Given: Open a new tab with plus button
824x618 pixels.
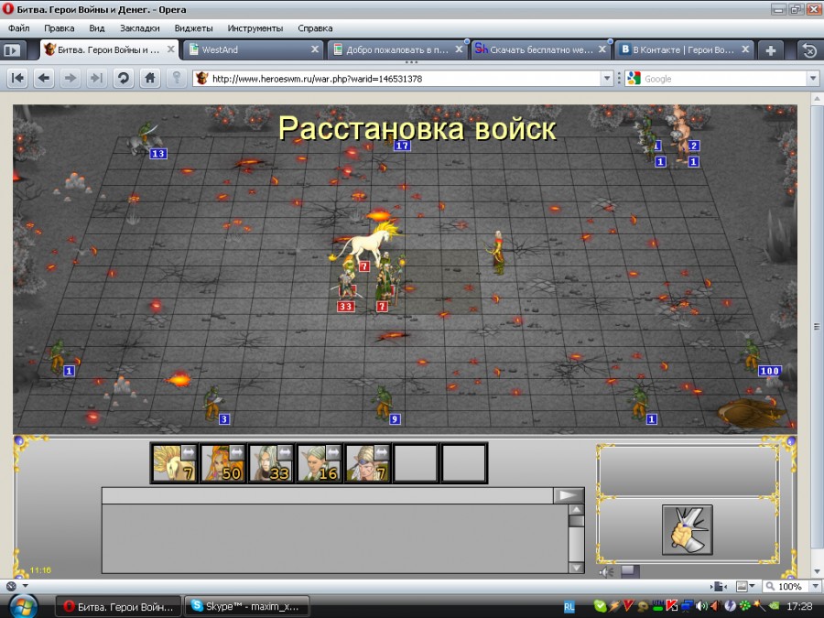Looking at the screenshot, I should (770, 50).
